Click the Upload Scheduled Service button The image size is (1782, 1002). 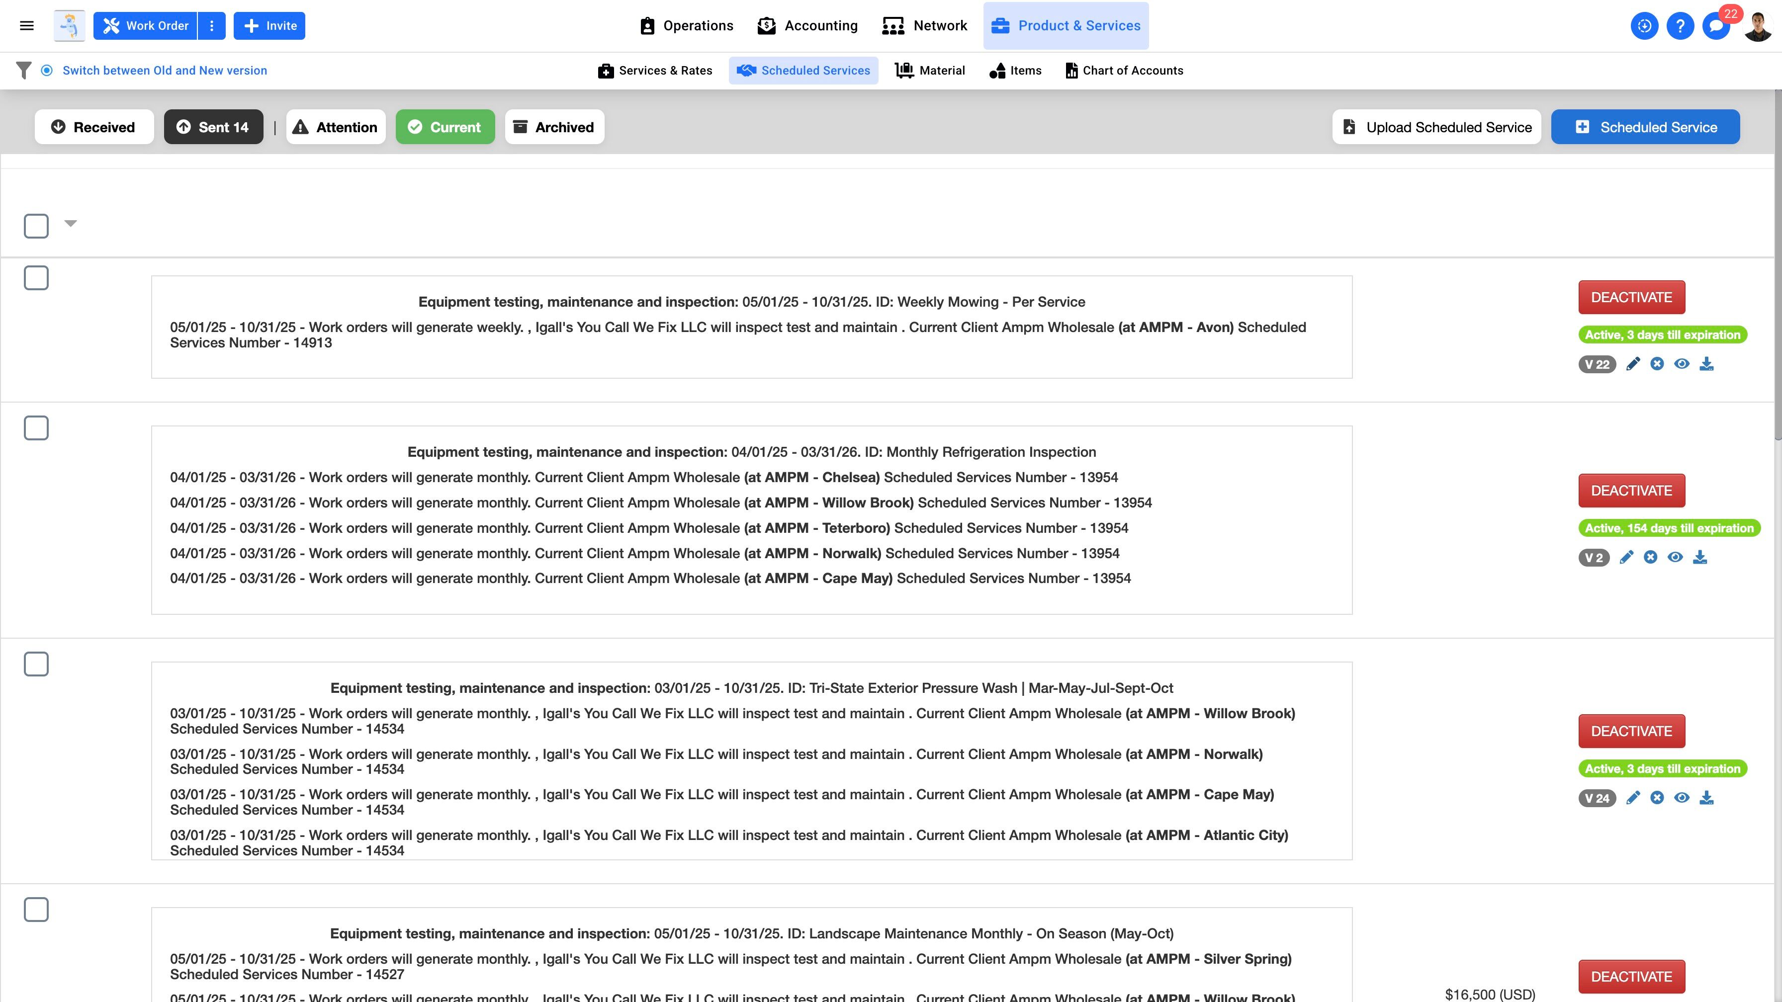pyautogui.click(x=1437, y=127)
